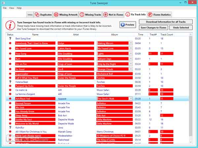Image resolution: width=198 pixels, height=148 pixels.
Task: Expand album dropdown for Making Mirrors
Action: pyautogui.click(x=131, y=43)
